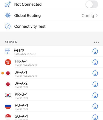This screenshot has width=103, height=120.
Task: Show info for HK-A-1 server
Action: click(x=95, y=62)
